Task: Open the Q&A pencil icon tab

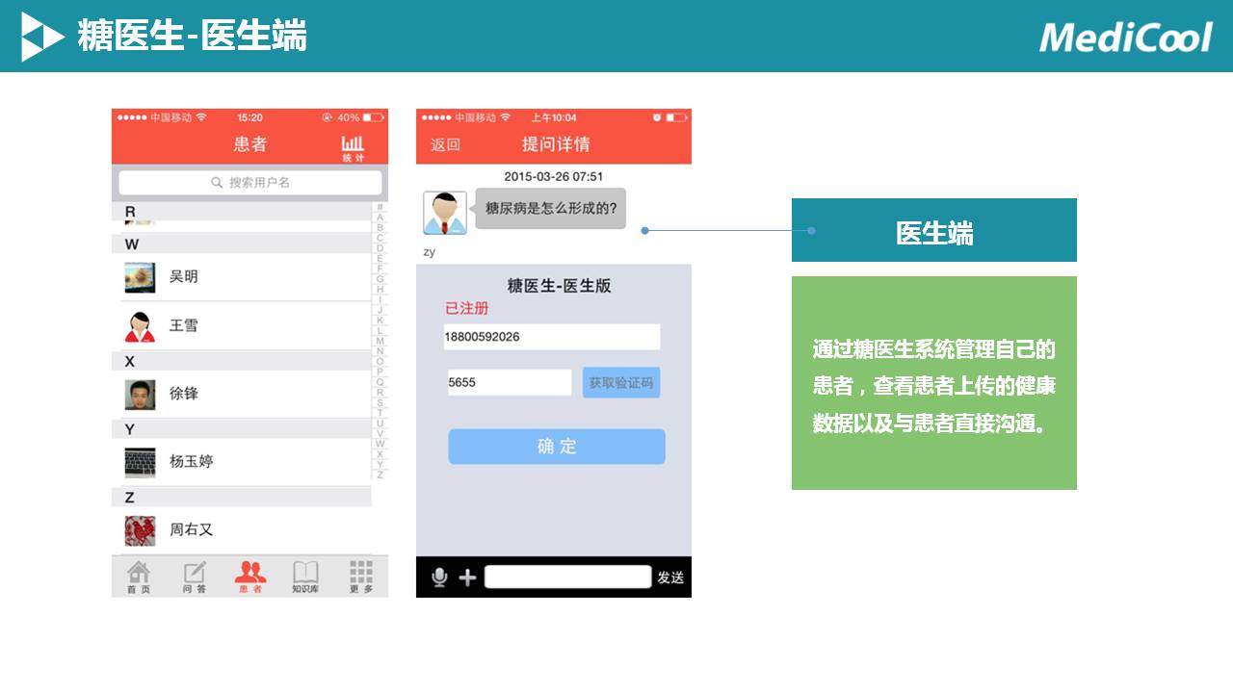Action: [x=195, y=577]
